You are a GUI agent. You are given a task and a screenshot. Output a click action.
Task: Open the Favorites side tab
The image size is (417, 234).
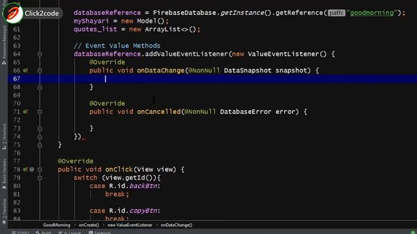tap(4, 211)
